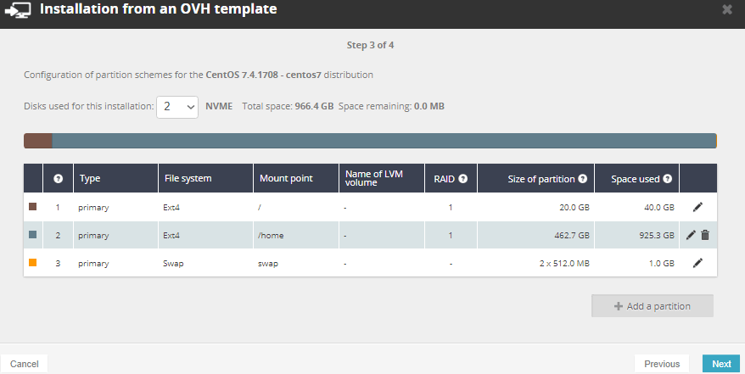Click the NVME disk type label
This screenshot has width=745, height=374.
[219, 106]
